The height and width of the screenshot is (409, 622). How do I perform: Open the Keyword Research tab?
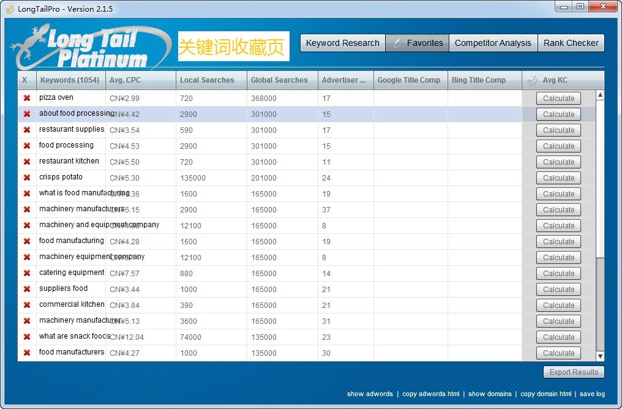(342, 43)
